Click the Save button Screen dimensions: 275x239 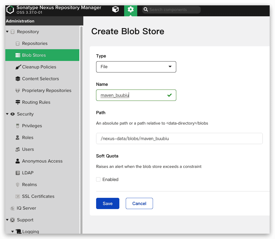point(108,203)
